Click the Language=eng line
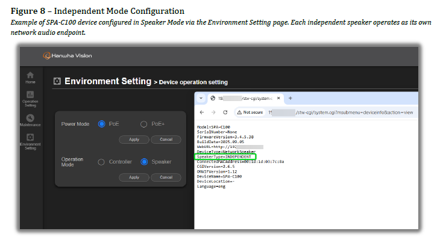443x243 pixels. (x=211, y=186)
